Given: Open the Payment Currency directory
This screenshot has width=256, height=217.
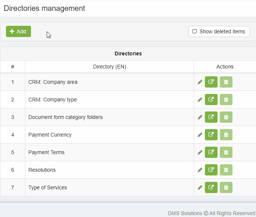Looking at the screenshot, I should tap(211, 135).
